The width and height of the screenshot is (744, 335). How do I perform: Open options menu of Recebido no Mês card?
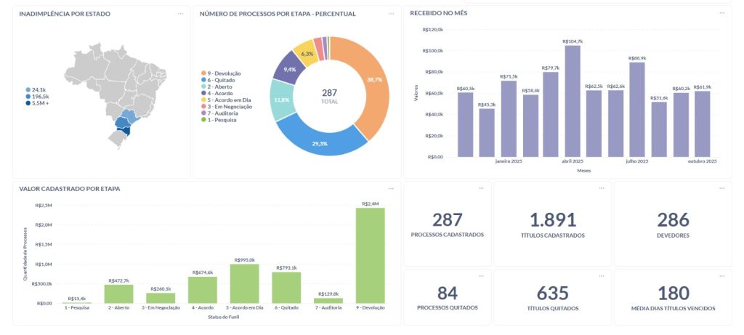click(x=721, y=13)
